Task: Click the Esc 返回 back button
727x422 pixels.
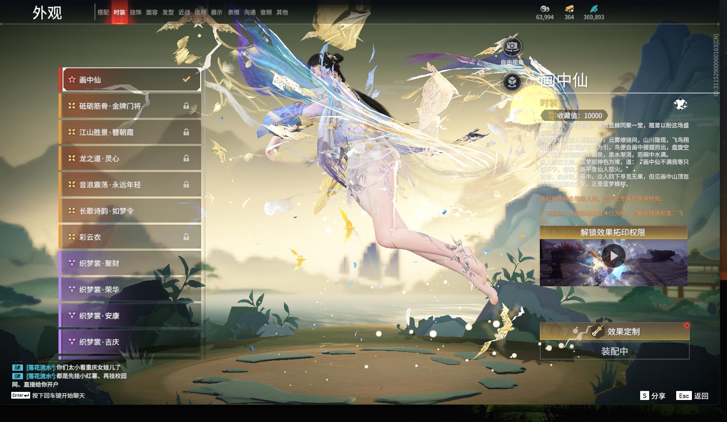Action: point(692,395)
